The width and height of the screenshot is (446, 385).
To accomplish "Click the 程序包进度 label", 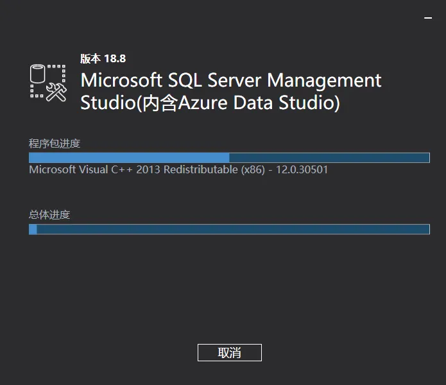I will point(55,143).
